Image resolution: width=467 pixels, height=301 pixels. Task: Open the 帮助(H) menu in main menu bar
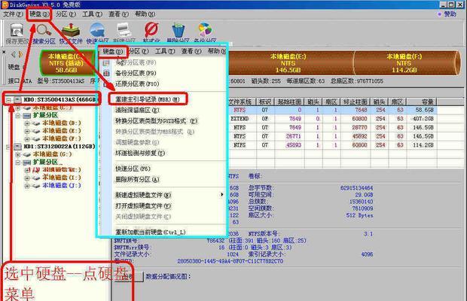[x=145, y=14]
